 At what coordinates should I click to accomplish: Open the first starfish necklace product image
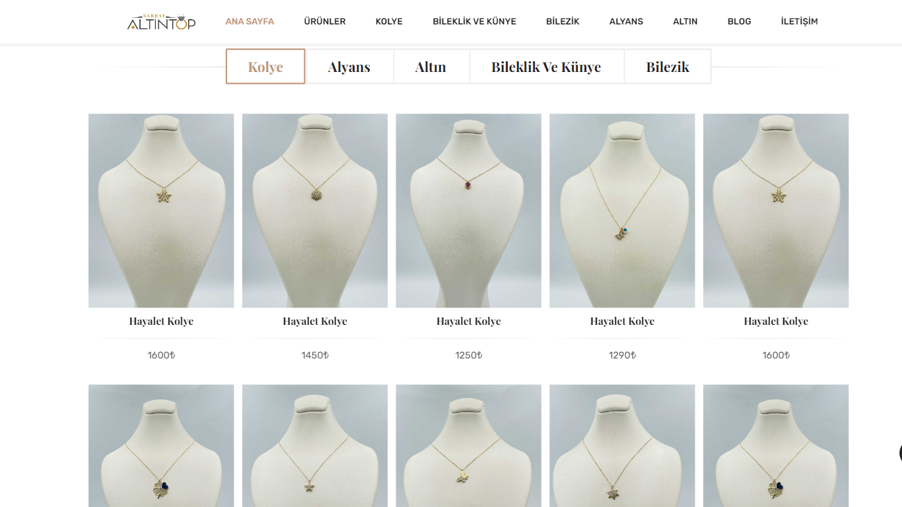click(x=161, y=211)
